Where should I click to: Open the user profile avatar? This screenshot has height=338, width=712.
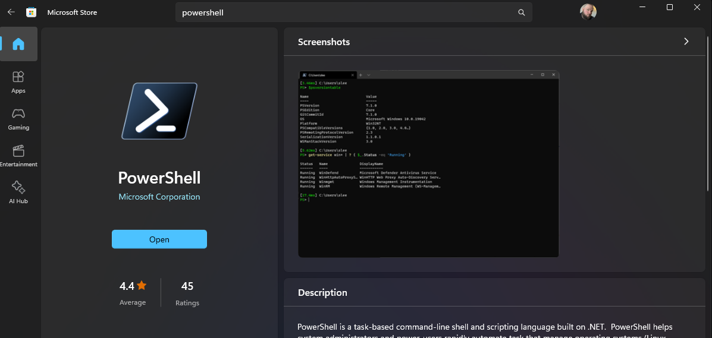(588, 12)
